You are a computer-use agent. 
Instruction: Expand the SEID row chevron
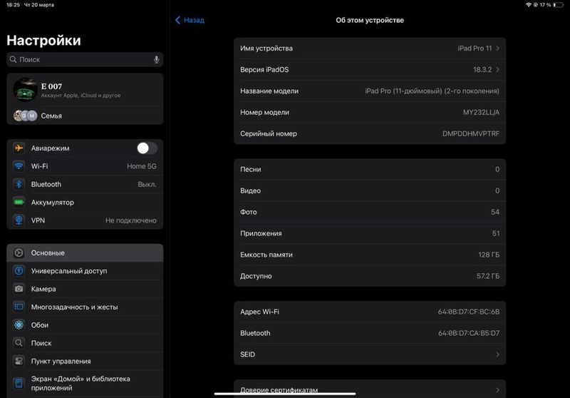pyautogui.click(x=497, y=354)
